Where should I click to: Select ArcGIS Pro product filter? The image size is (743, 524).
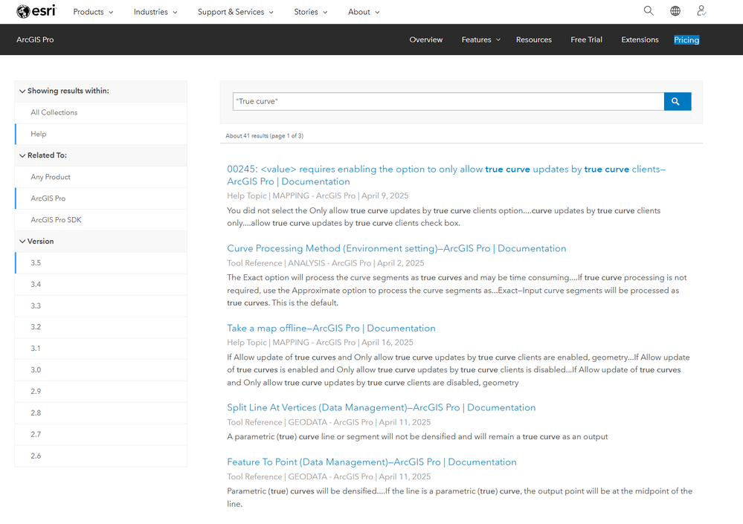(101, 198)
